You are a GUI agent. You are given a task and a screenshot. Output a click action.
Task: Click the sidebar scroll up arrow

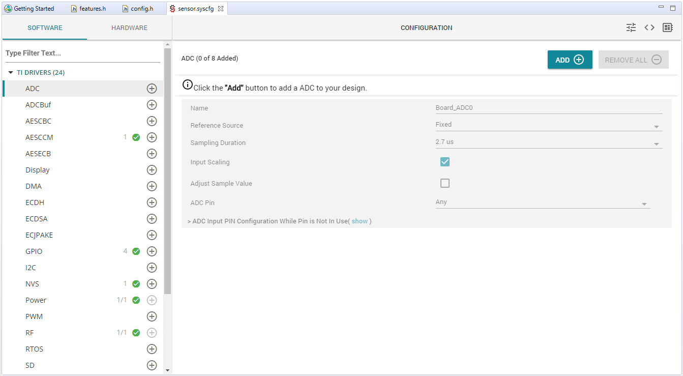coord(167,45)
